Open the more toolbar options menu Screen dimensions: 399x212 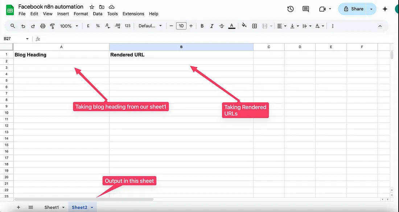pos(333,26)
